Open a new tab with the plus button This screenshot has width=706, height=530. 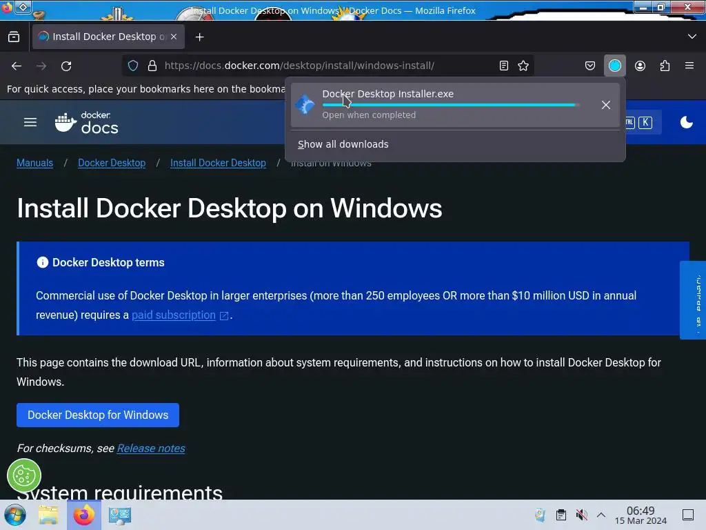pos(199,37)
